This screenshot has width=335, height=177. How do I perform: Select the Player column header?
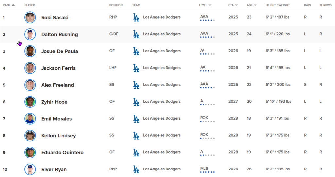pos(29,5)
